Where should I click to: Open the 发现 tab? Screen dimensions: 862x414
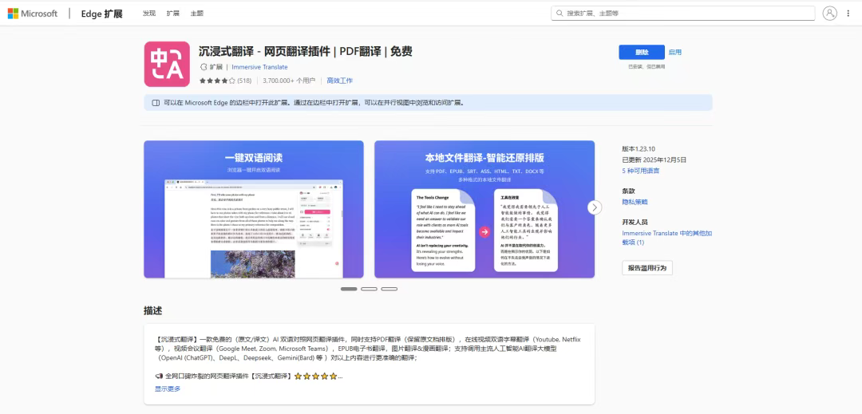coord(149,14)
